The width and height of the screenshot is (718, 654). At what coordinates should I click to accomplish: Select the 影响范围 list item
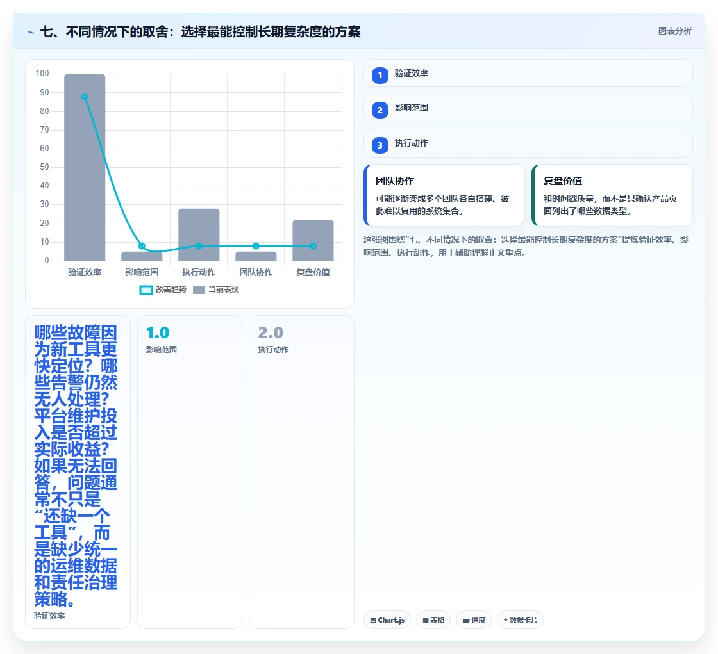[528, 108]
